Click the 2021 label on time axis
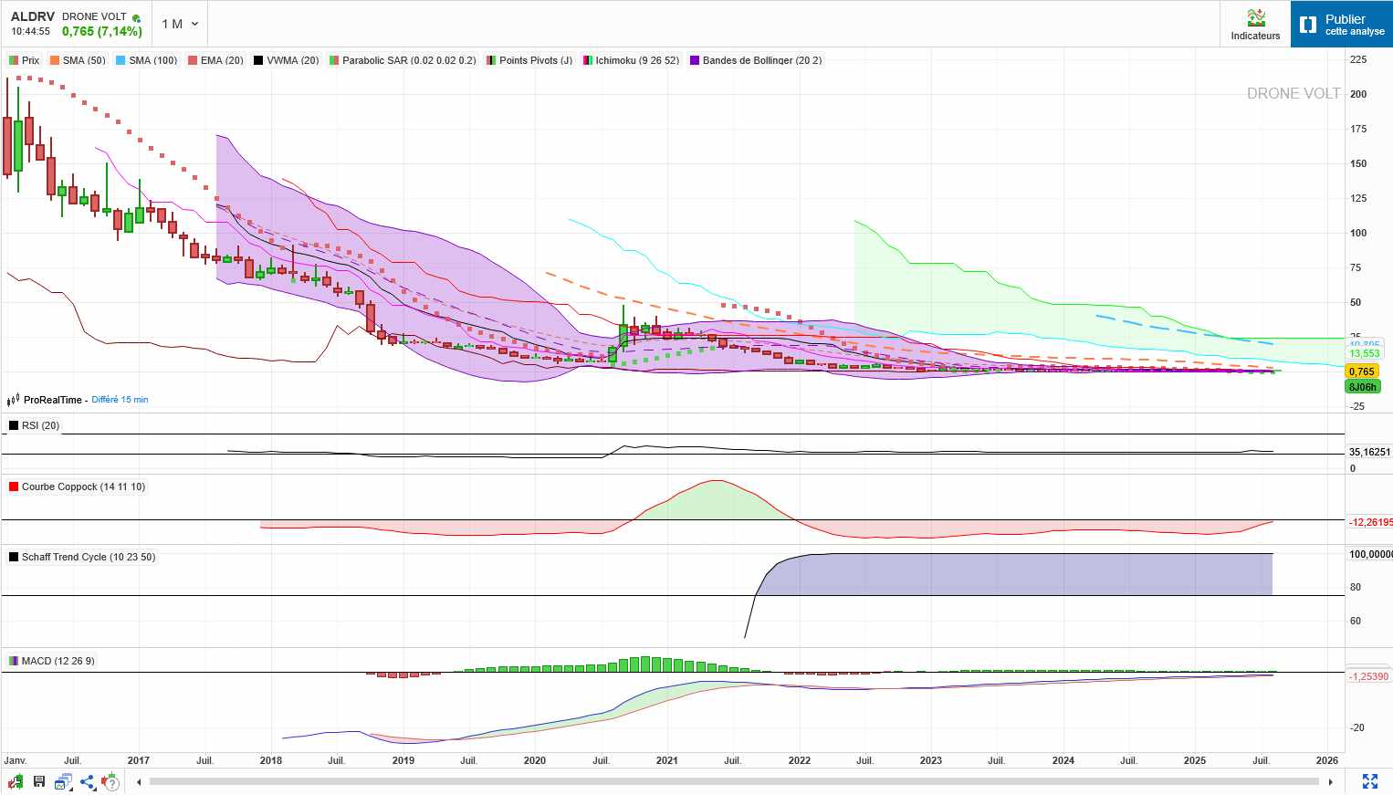Viewport: 1393px width, 795px height. pyautogui.click(x=667, y=760)
